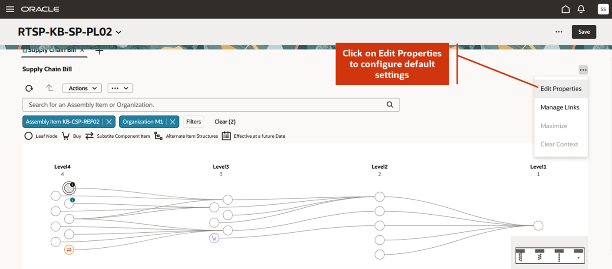Select the upload arrow icon next to refresh
The width and height of the screenshot is (612, 269).
(x=49, y=88)
